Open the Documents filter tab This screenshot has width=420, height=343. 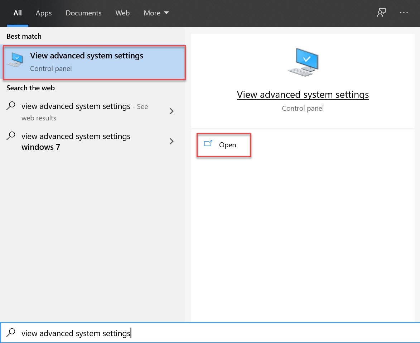pyautogui.click(x=83, y=13)
